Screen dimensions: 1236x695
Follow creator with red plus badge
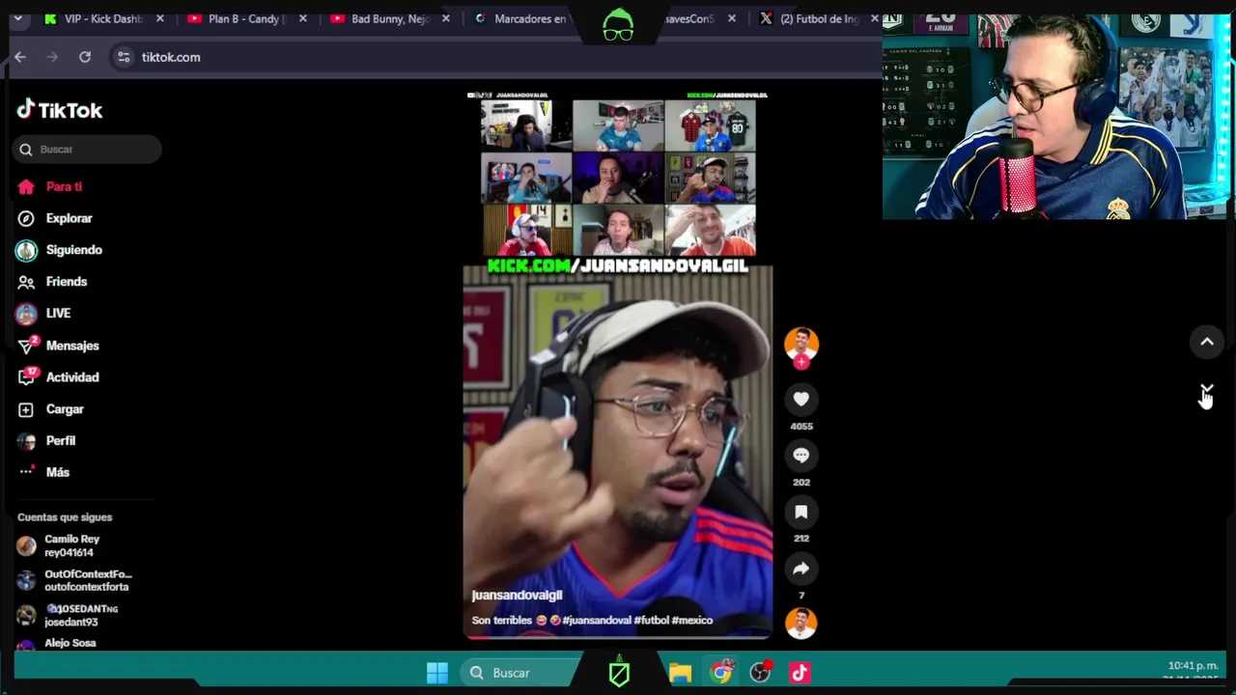tap(801, 362)
